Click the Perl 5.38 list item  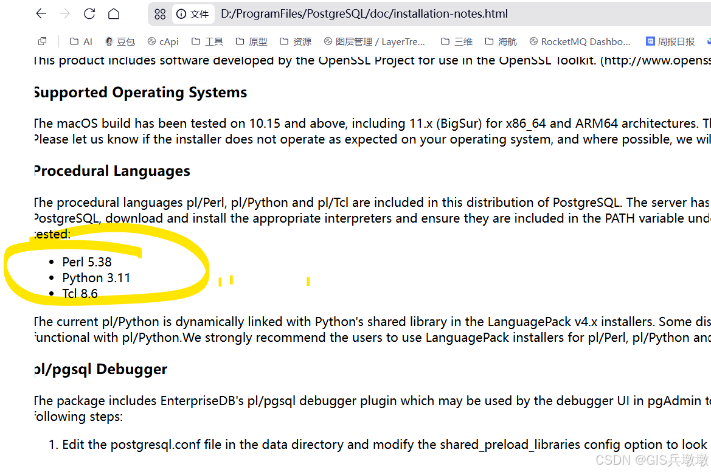86,262
